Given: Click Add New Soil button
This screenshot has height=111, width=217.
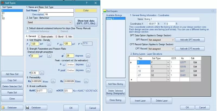Looking at the screenshot, I should click(12, 74).
